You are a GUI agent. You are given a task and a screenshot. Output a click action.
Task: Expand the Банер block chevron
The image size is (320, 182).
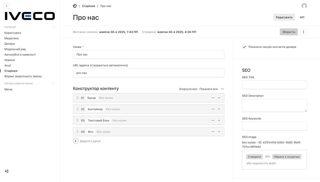[x=219, y=98]
